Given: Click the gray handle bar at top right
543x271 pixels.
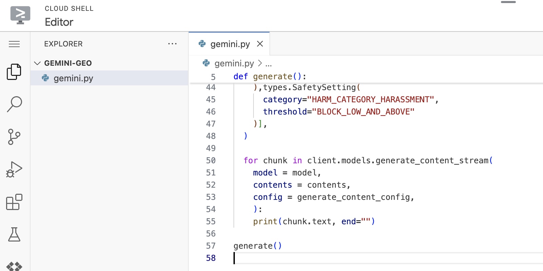Looking at the screenshot, I should coord(508,2).
